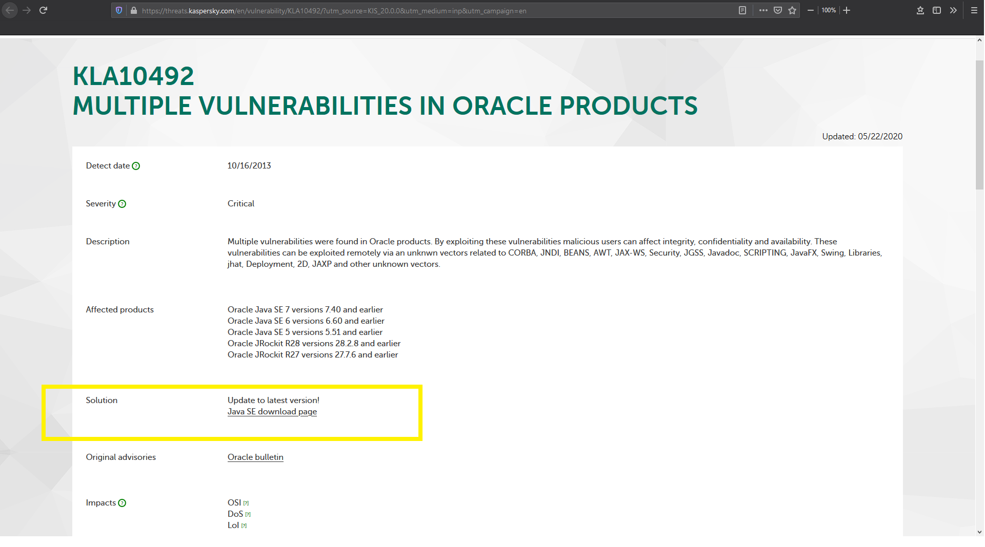Show the sidebars panel
This screenshot has width=985, height=547.
tap(937, 10)
